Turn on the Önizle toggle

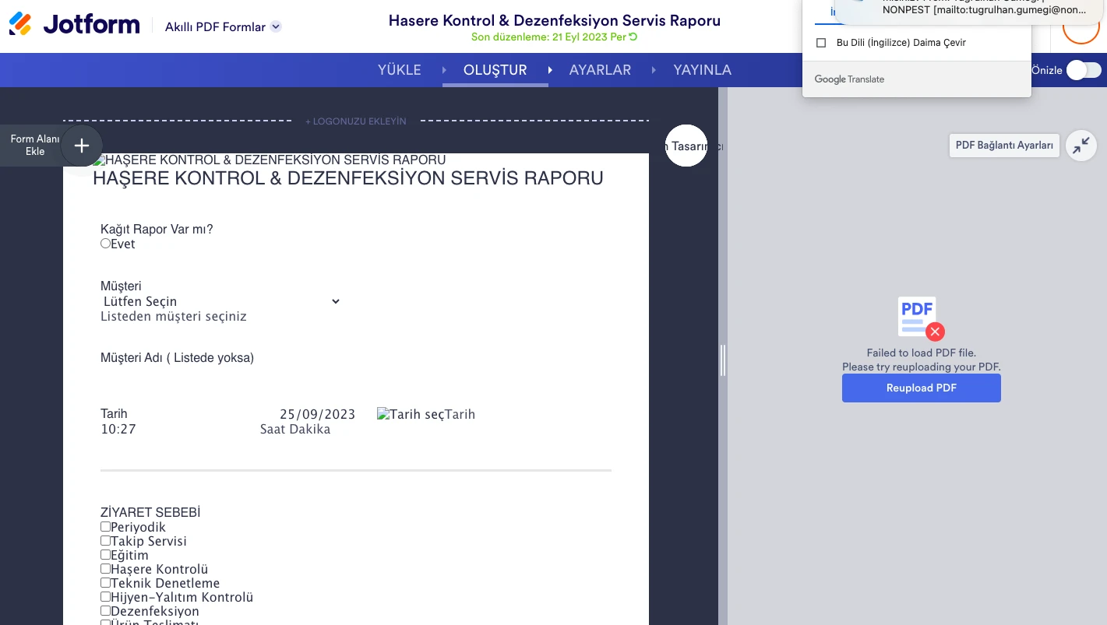coord(1083,70)
